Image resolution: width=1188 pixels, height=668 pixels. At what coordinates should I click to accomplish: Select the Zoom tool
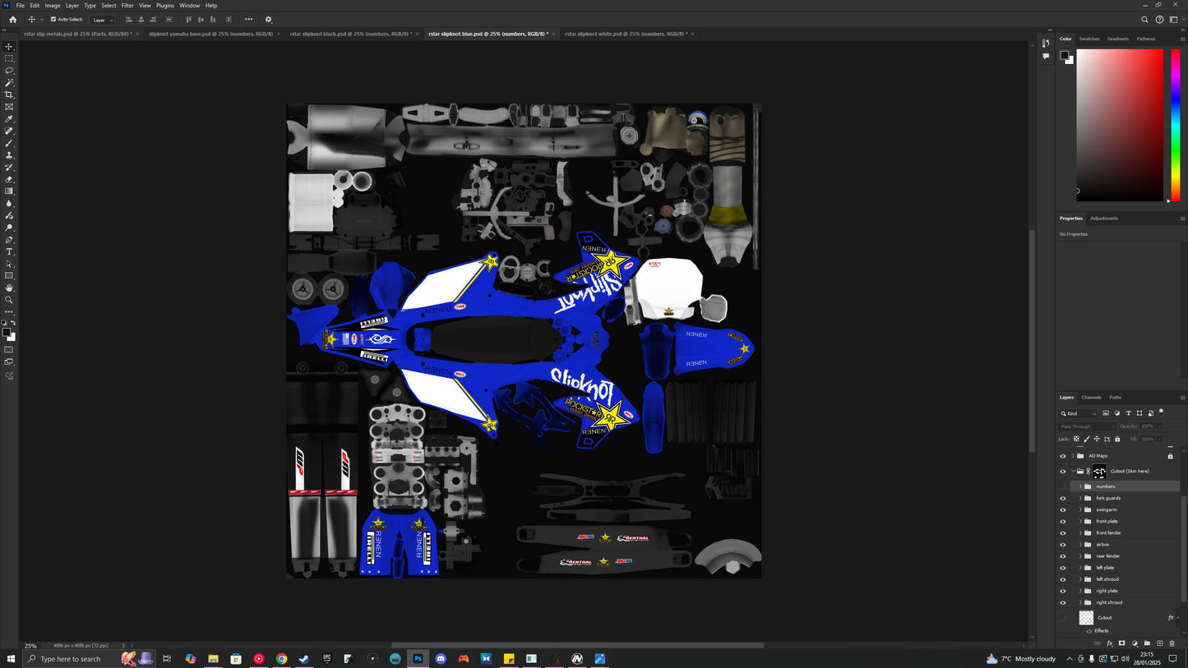click(x=9, y=300)
